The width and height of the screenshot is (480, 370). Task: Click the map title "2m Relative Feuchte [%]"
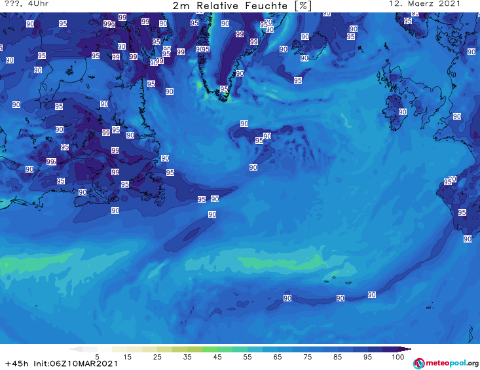pyautogui.click(x=242, y=6)
